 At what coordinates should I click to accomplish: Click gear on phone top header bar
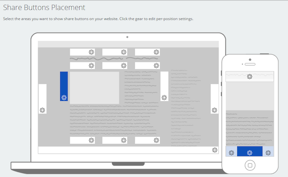click(x=249, y=76)
